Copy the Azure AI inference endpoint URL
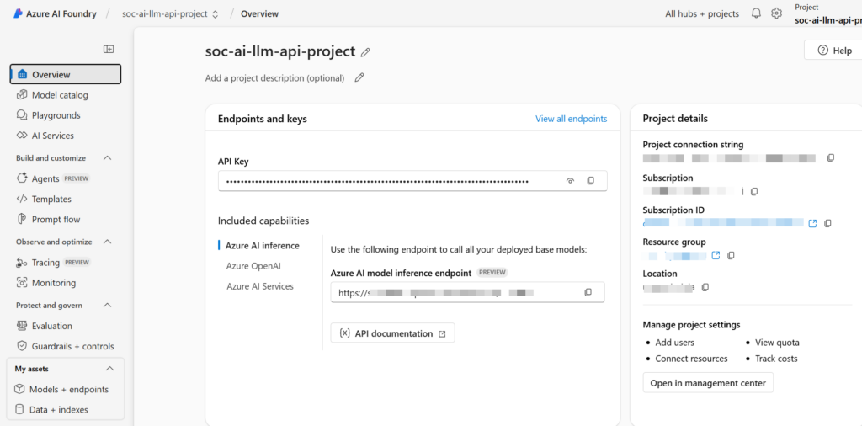 (x=588, y=293)
